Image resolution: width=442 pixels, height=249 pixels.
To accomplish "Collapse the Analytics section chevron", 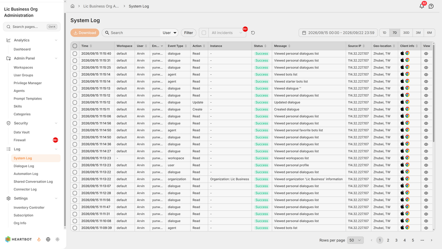I will [56, 40].
